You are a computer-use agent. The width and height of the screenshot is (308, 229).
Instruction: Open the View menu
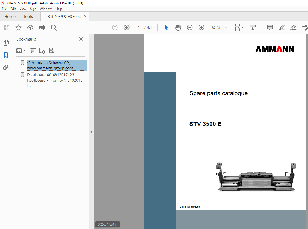(23, 9)
